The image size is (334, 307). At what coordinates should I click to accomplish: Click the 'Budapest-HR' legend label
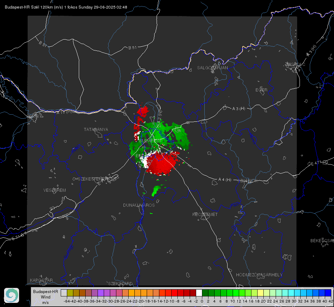tap(45, 291)
